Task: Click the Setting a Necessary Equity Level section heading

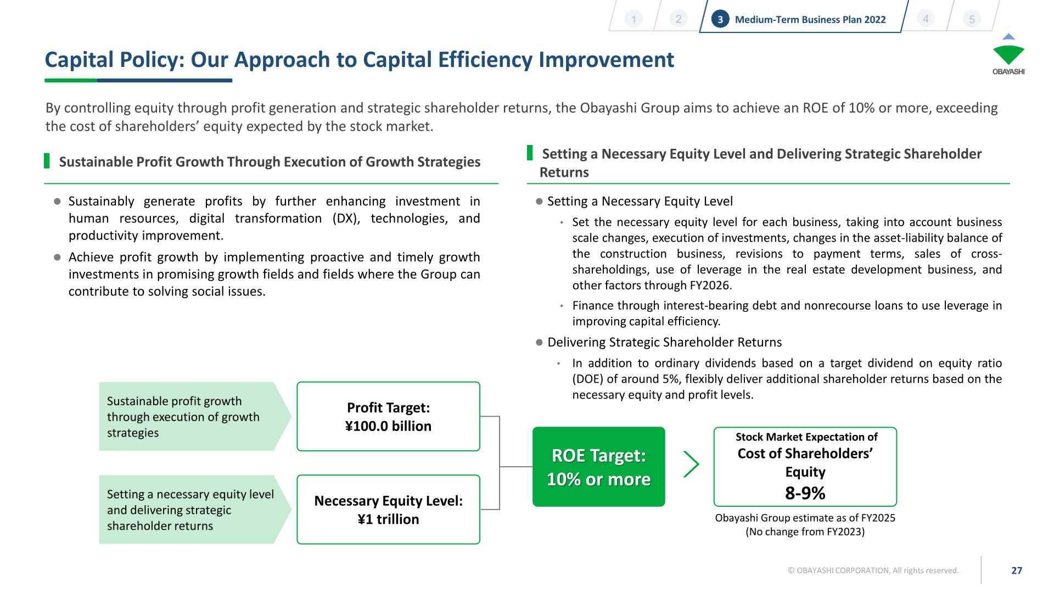Action: 761,163
